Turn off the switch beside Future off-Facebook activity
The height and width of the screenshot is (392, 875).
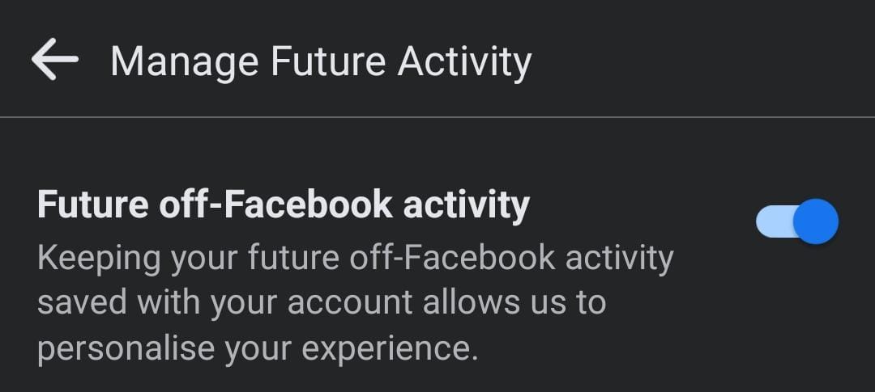point(797,221)
